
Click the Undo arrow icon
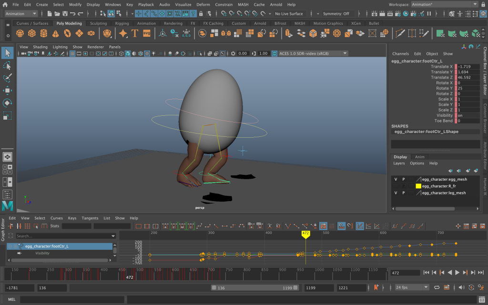[73, 14]
